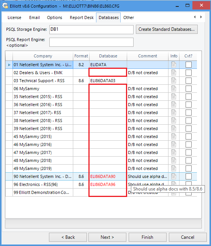Maximize the Elliott Configuration window
Screen dimensions: 211x246
(187, 5)
